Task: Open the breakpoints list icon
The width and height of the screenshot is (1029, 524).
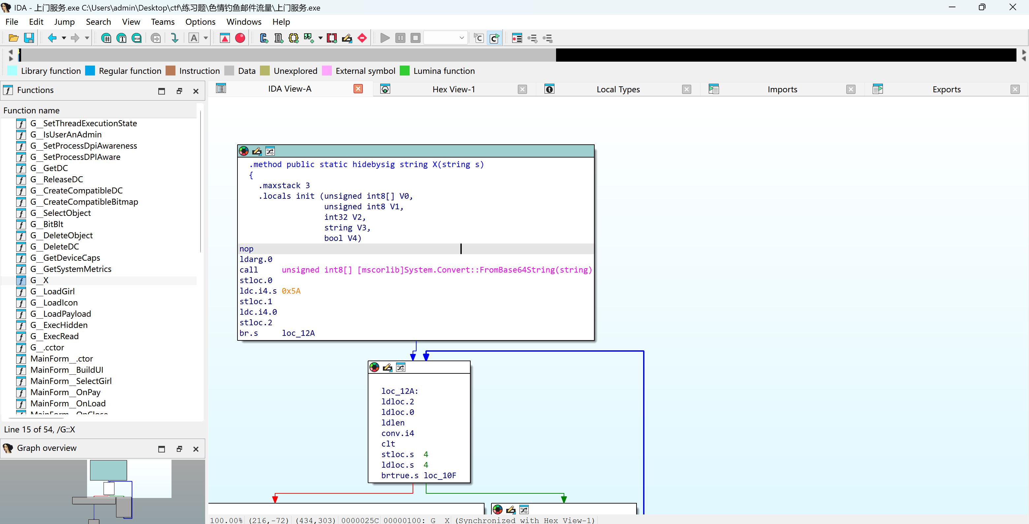Action: [x=517, y=38]
